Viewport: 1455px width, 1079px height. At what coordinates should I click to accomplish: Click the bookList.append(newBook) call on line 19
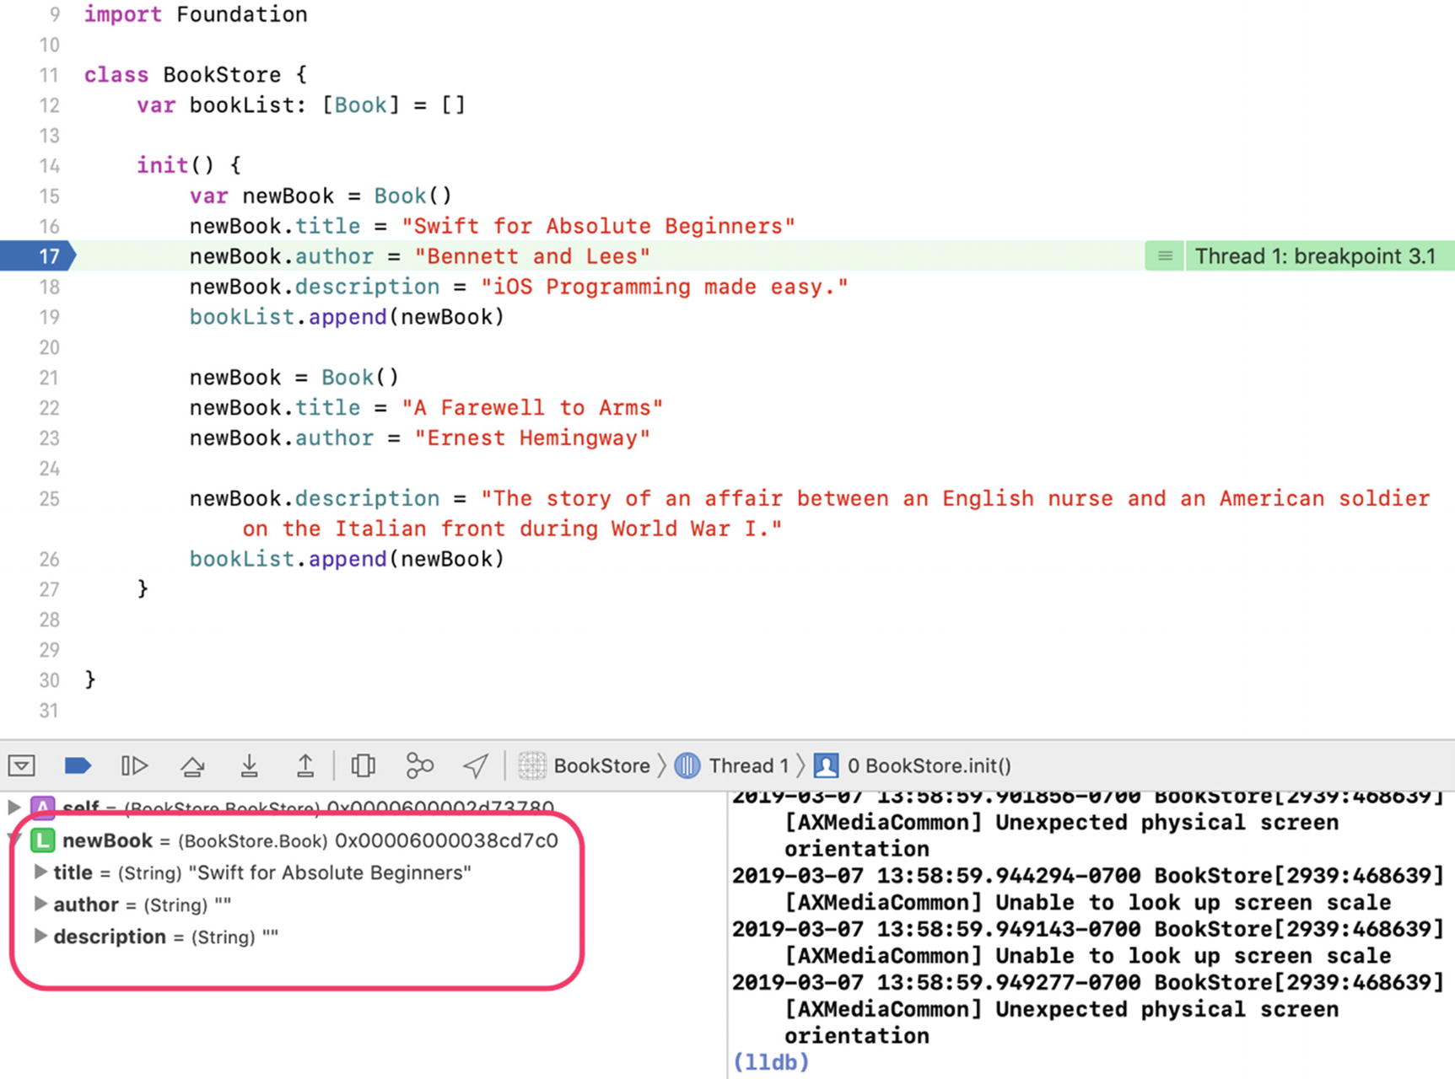347,317
